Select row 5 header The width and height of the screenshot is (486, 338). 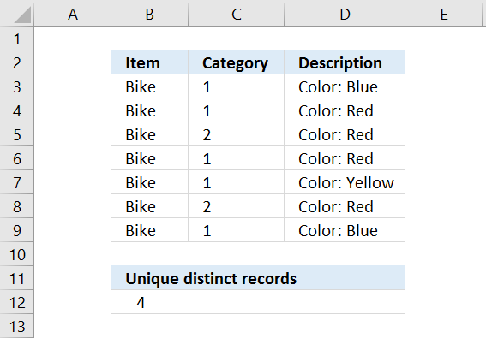coord(17,134)
